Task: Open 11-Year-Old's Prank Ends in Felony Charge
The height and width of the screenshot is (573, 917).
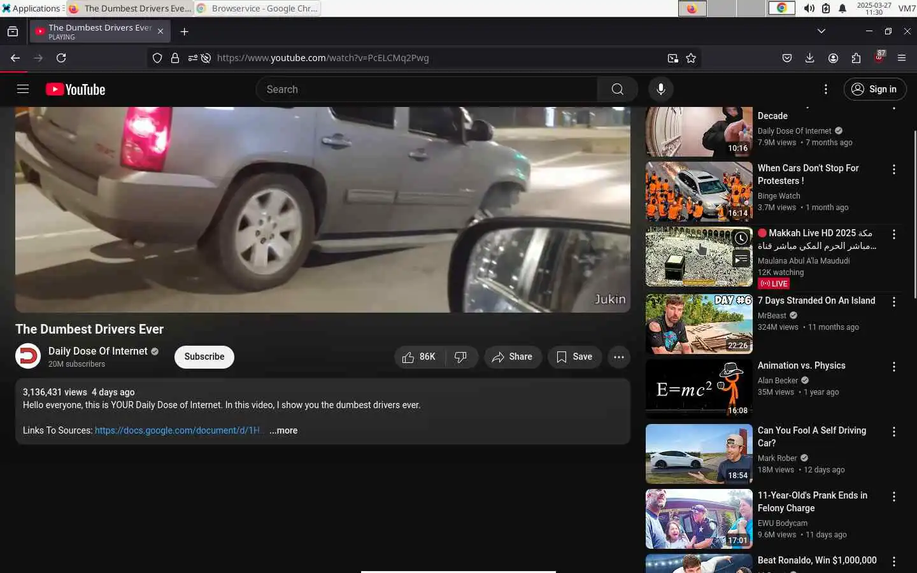Action: coord(813,502)
